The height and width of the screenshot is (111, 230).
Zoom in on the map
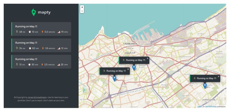82,7
